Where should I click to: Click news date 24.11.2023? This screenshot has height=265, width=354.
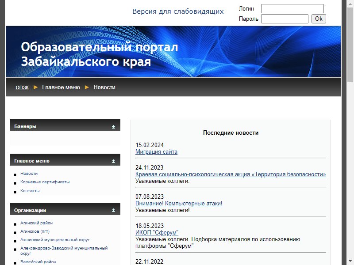point(149,167)
